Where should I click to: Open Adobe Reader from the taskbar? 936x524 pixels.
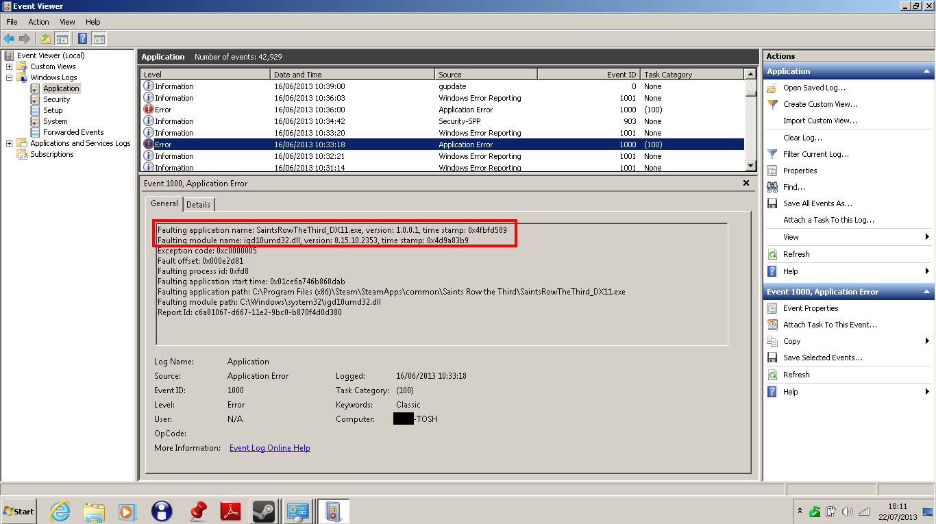(230, 511)
